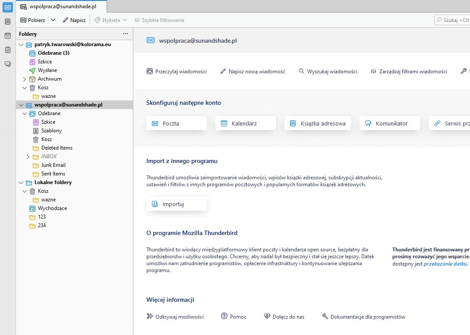Select the Odebrane (3) folder
The width and height of the screenshot is (470, 335).
(x=54, y=53)
